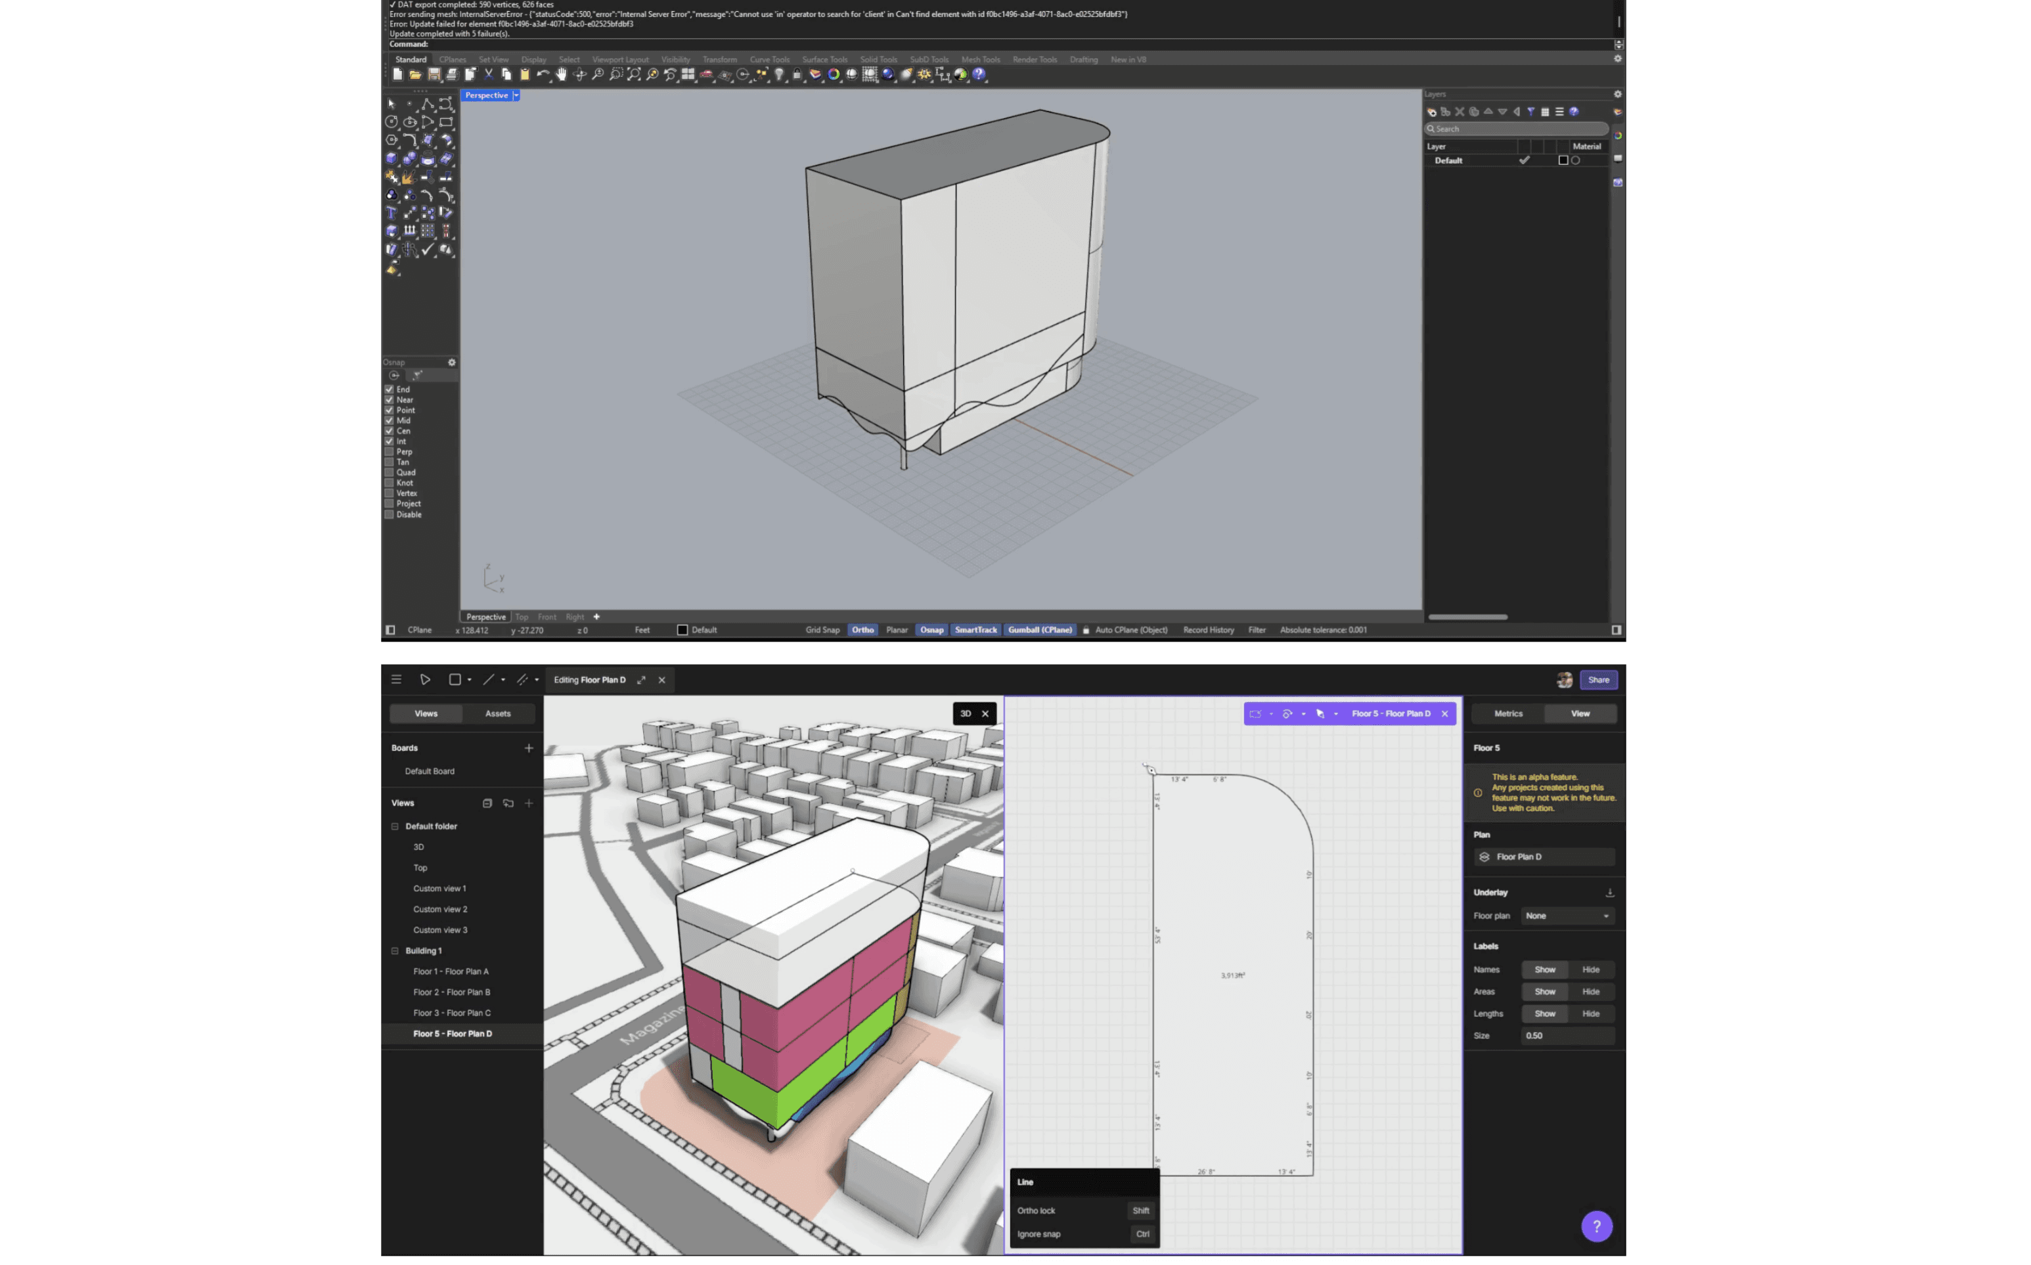Collapse the Building 1 folder
The height and width of the screenshot is (1265, 2031).
click(395, 950)
